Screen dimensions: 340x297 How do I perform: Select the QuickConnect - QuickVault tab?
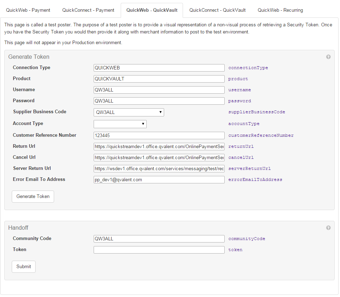tap(217, 10)
